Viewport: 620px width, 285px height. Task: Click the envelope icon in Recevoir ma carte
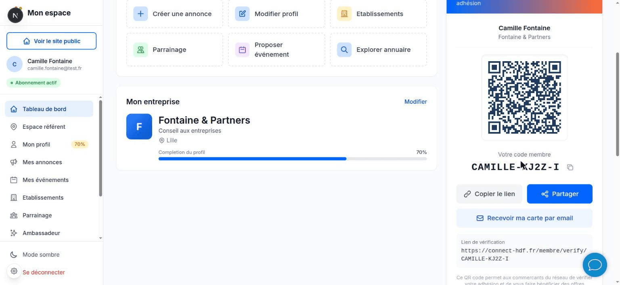(x=480, y=218)
